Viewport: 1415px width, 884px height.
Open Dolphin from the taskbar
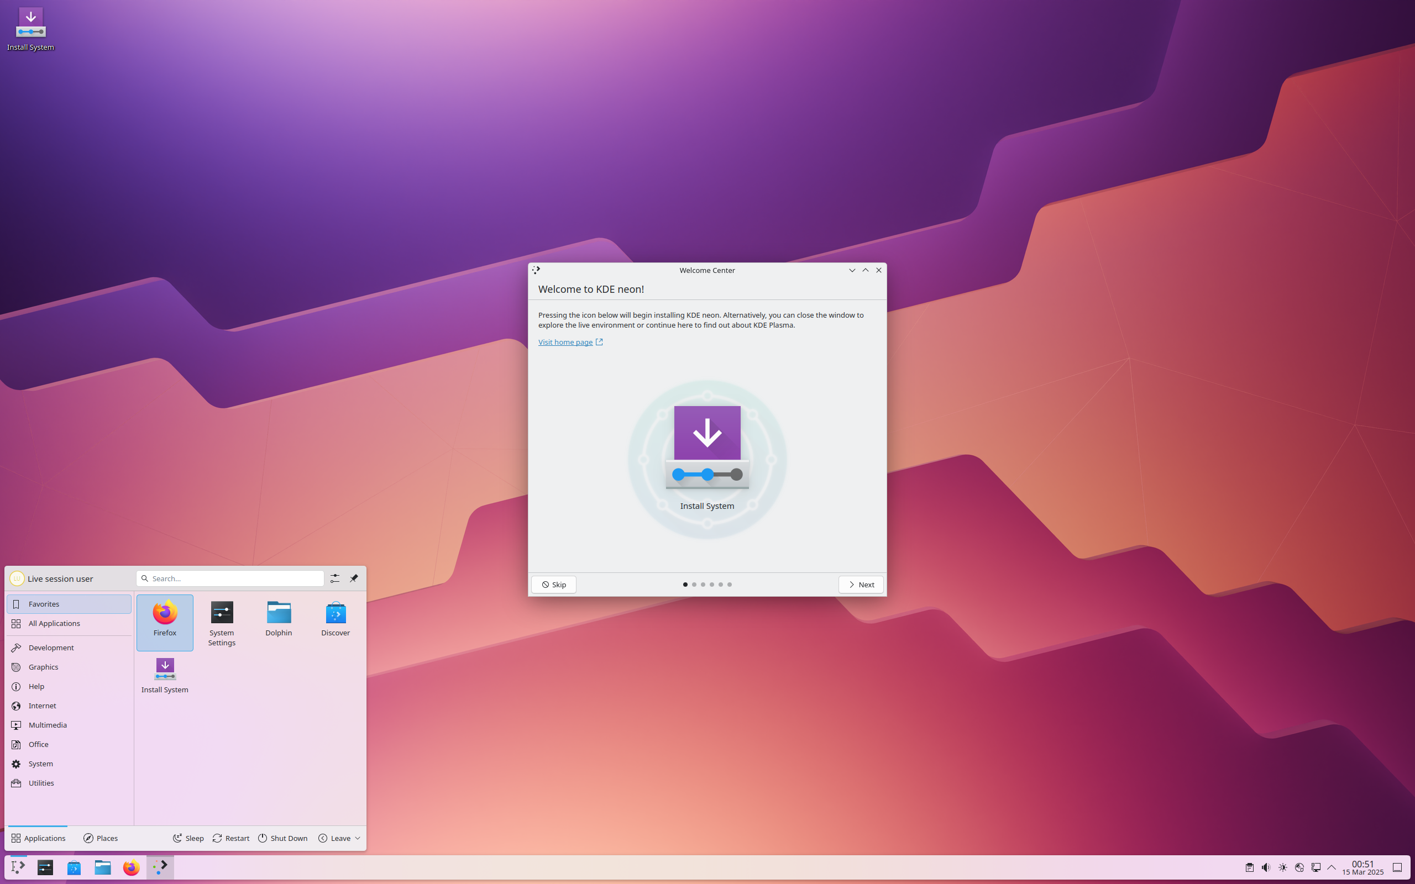coord(103,867)
